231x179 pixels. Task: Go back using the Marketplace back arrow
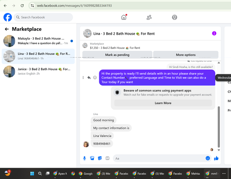coord(6,29)
